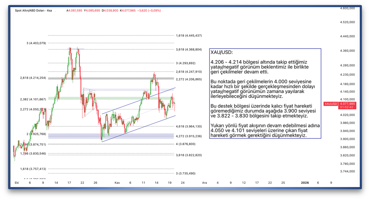The height and width of the screenshot is (200, 370).
Task: Click the −3,620 (−0,09%) change value
Action: (x=149, y=11)
